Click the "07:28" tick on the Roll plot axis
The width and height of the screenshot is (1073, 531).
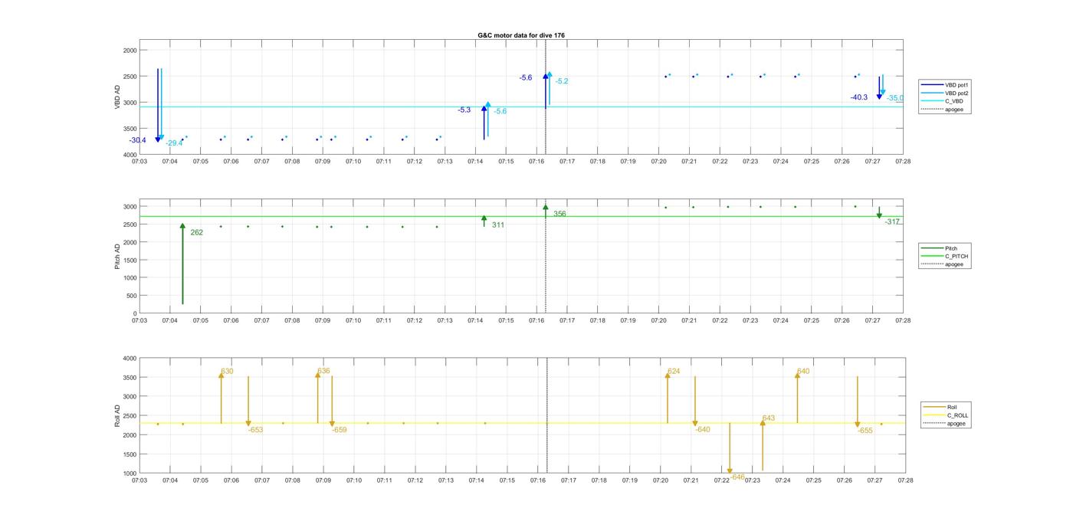tap(904, 480)
